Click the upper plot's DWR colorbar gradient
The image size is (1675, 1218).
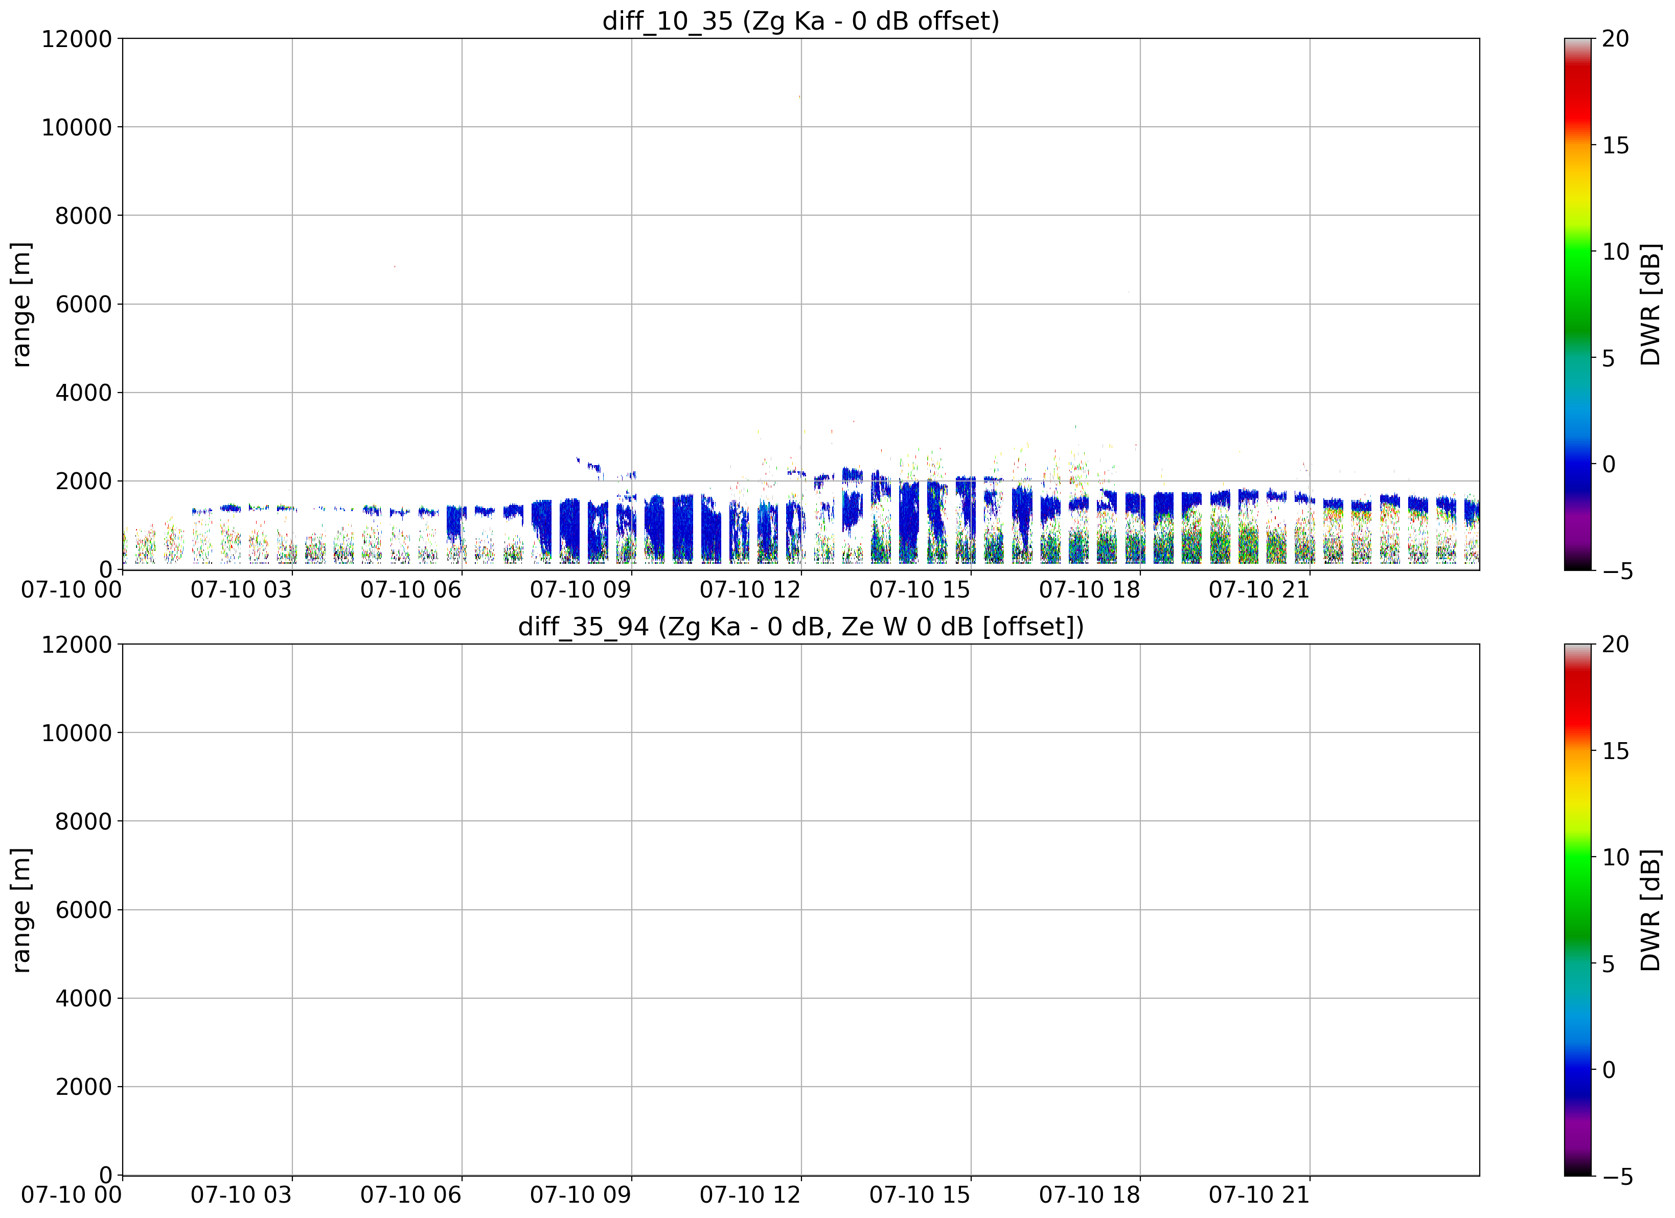click(x=1577, y=304)
